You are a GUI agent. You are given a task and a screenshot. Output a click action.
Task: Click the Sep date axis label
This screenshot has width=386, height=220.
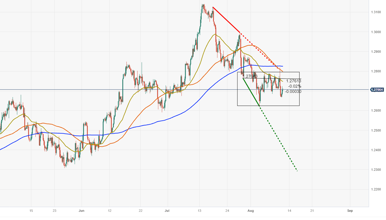349,211
